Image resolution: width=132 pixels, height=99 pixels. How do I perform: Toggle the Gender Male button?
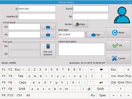tap(80, 24)
